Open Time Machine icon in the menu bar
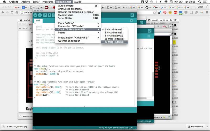Screen dimensions: 210x131 pos(151,2)
